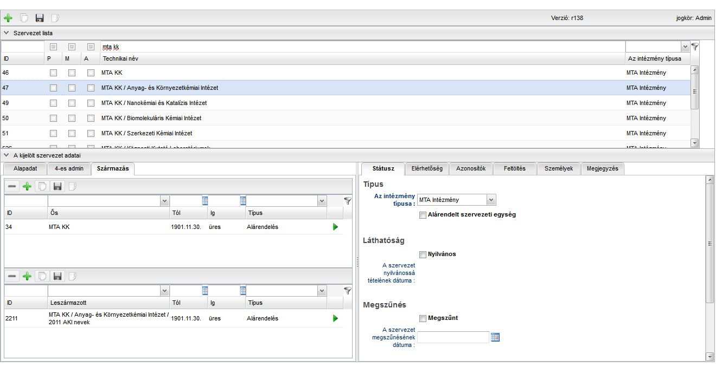The image size is (722, 367).
Task: Open Tól calendar picker in the Leszármazott filter row
Action: (x=205, y=291)
